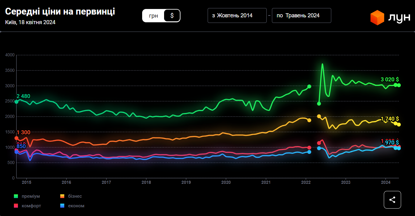Toggle the преміум series in legend

coord(31,196)
